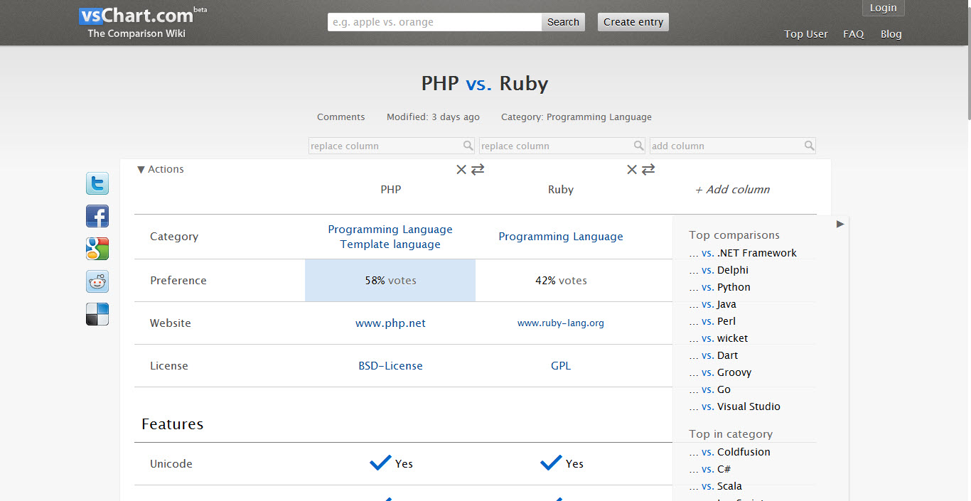Image resolution: width=971 pixels, height=501 pixels.
Task: Compare with Delphi
Action: click(719, 270)
